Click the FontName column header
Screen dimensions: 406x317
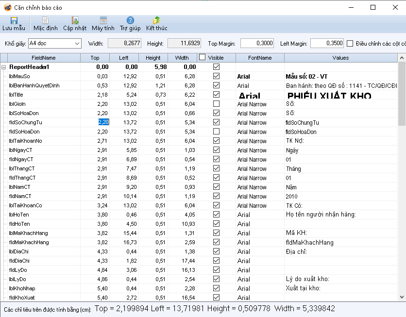pyautogui.click(x=260, y=58)
